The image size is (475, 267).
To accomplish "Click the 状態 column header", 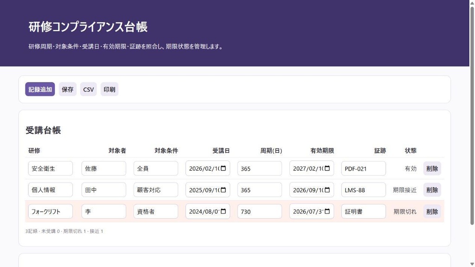I will pyautogui.click(x=411, y=151).
